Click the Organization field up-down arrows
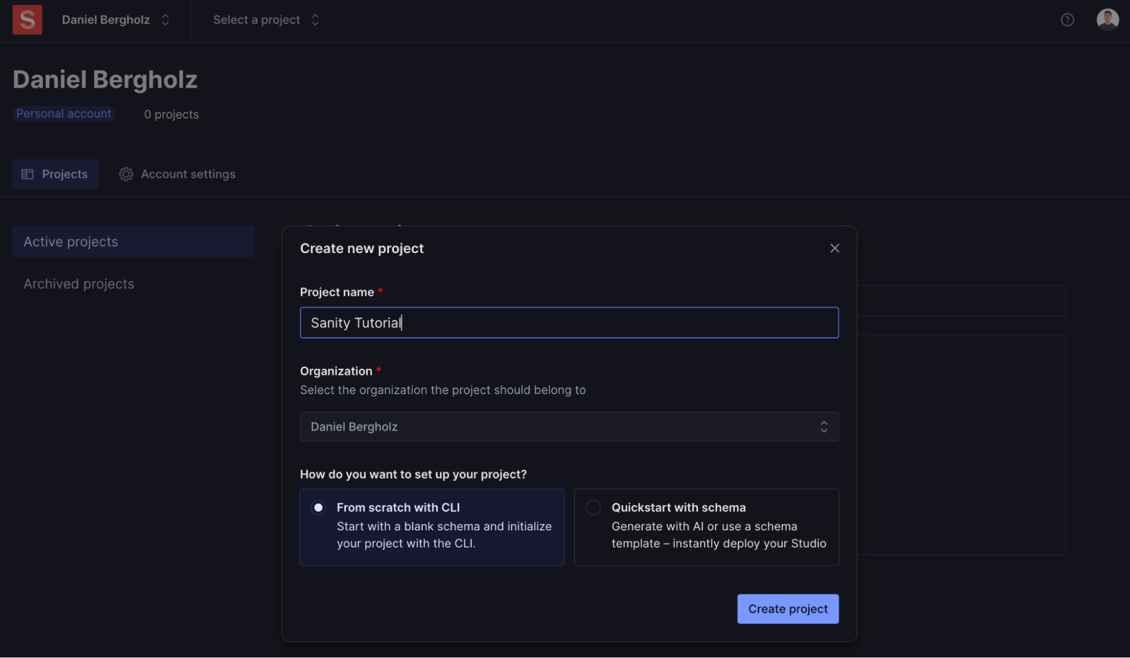The height and width of the screenshot is (658, 1130). click(x=824, y=427)
